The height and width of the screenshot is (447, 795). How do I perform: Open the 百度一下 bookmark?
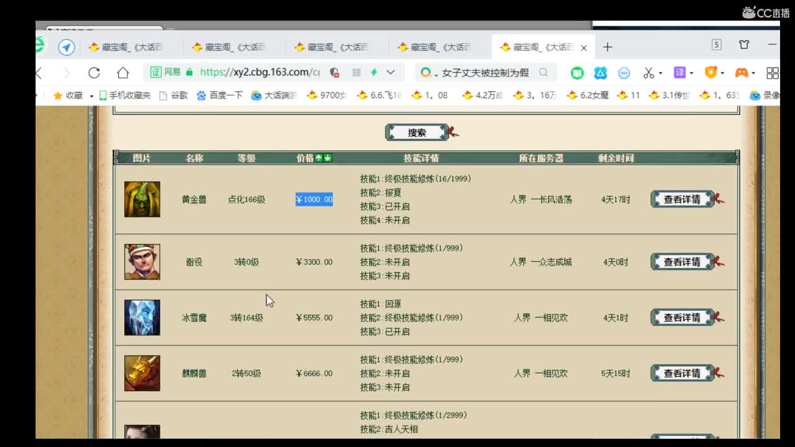tap(220, 96)
